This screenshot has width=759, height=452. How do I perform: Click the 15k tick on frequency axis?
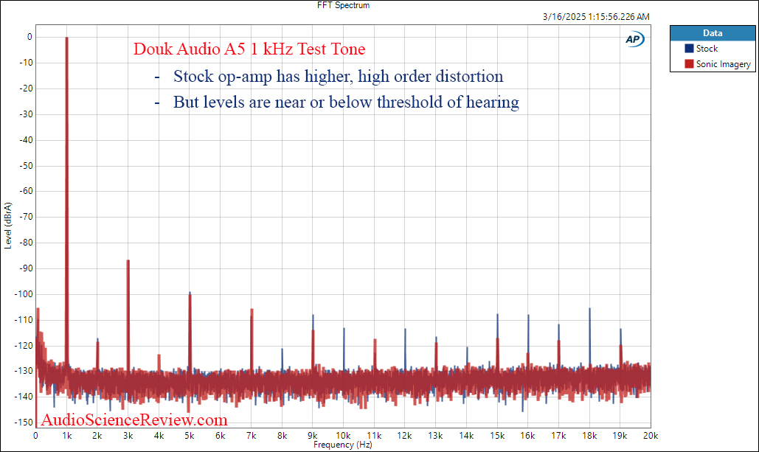[x=497, y=436]
